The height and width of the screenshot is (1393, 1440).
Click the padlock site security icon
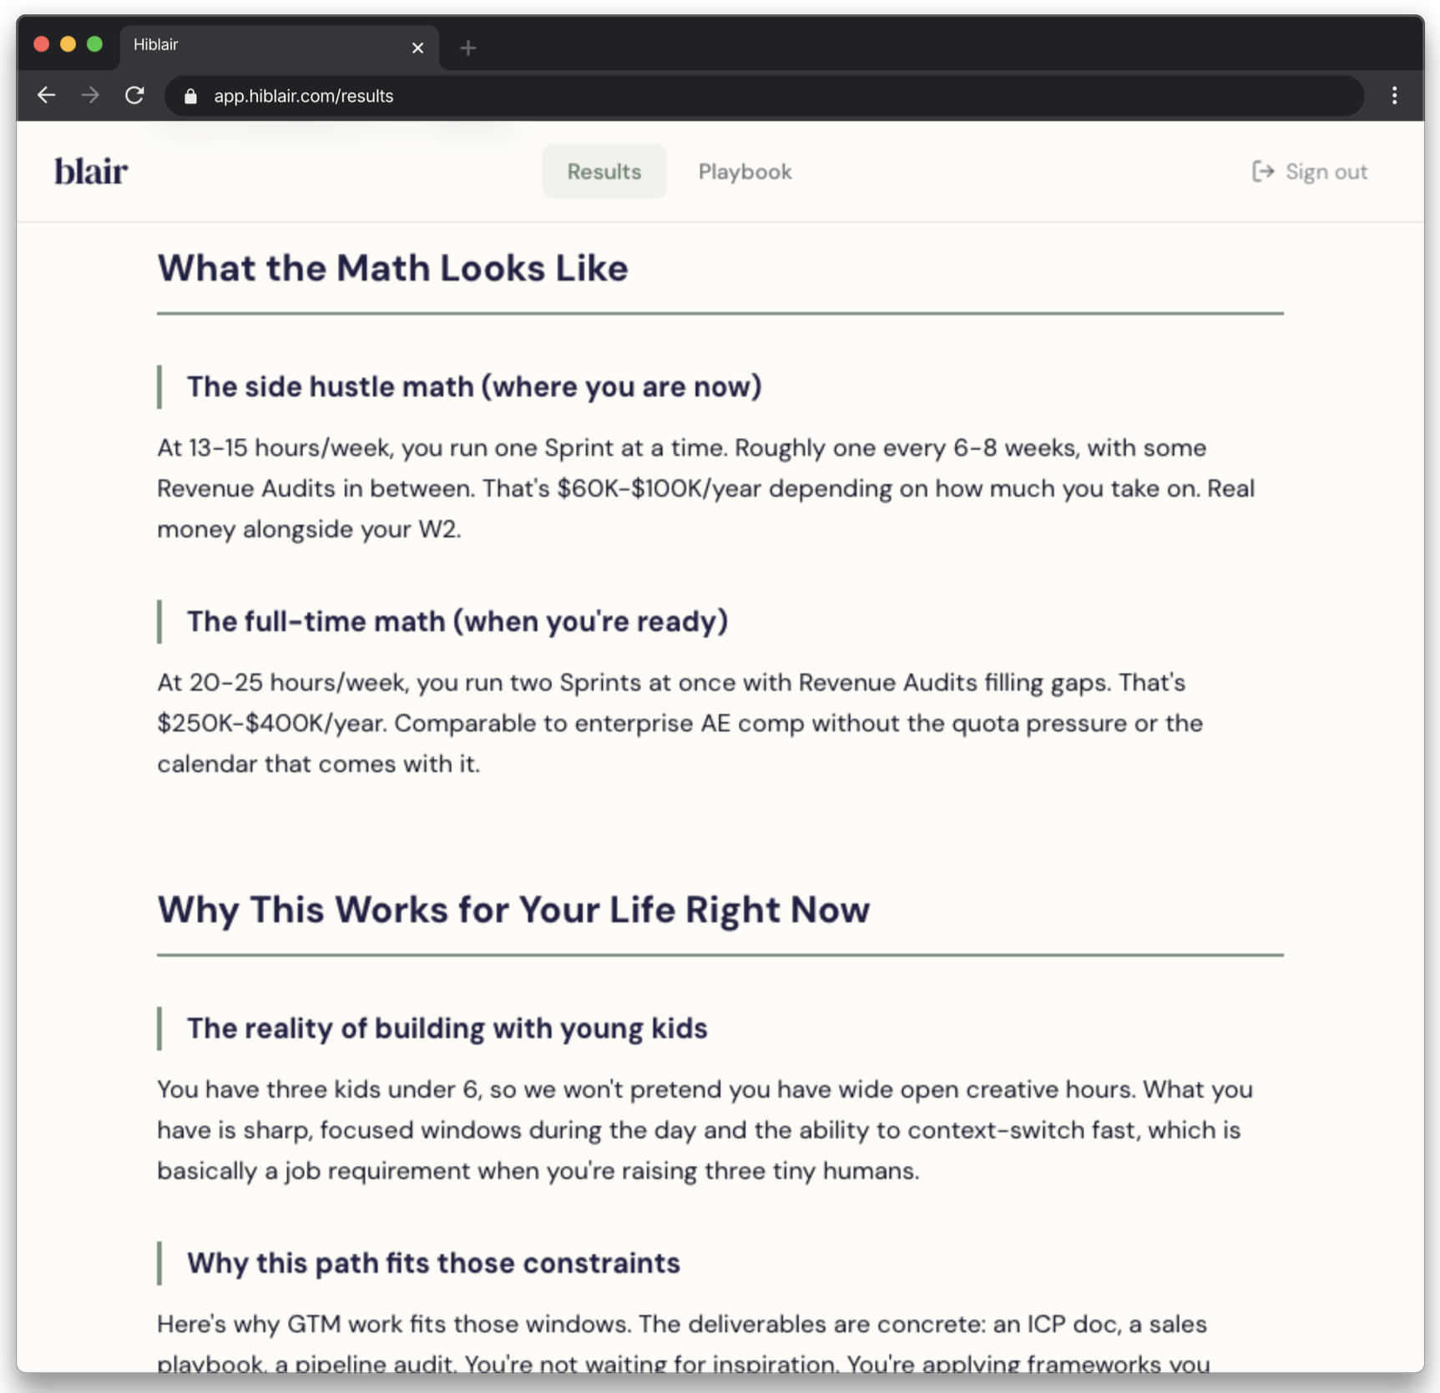[190, 97]
